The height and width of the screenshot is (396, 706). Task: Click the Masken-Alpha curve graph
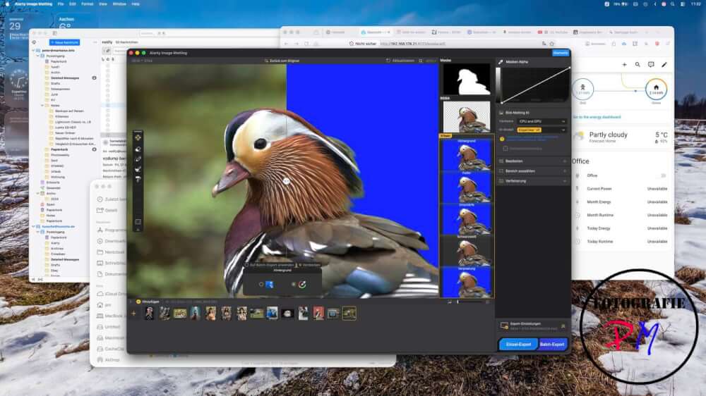coord(536,85)
